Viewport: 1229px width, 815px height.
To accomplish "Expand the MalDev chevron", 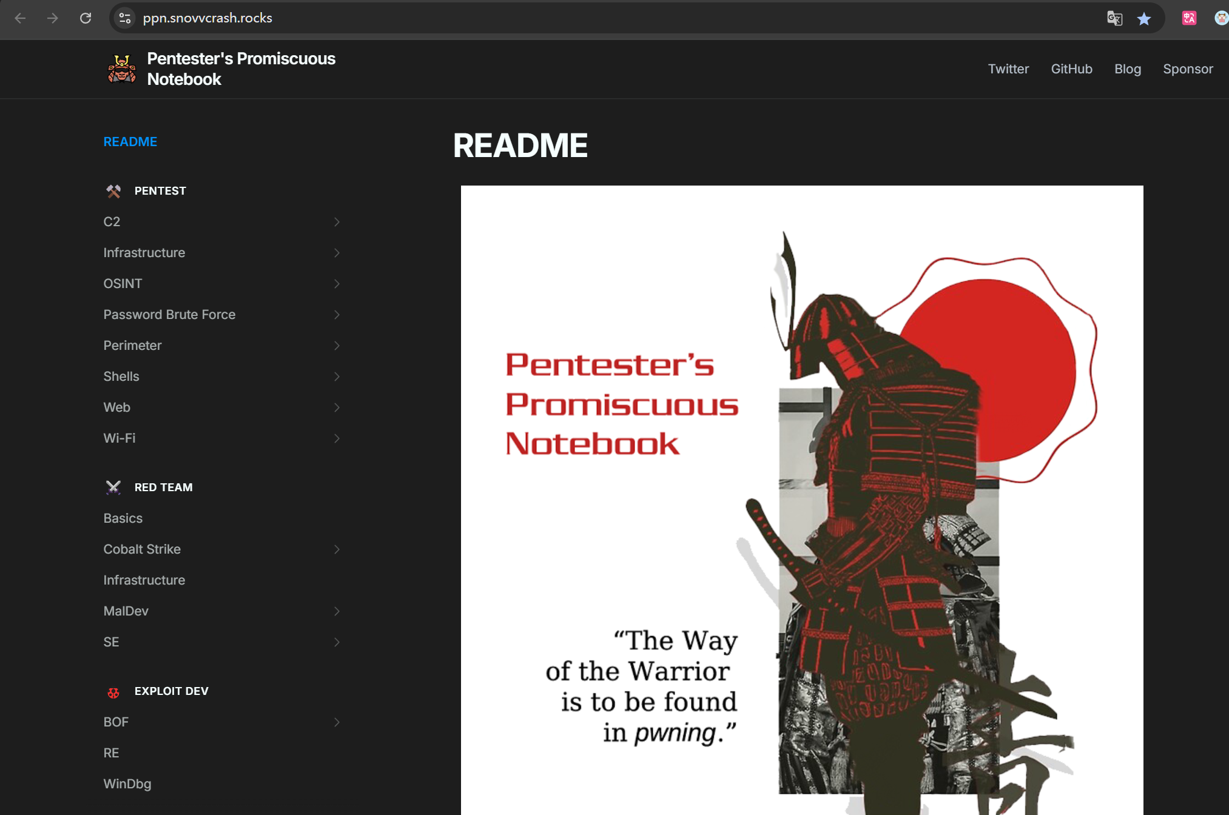I will [x=337, y=611].
